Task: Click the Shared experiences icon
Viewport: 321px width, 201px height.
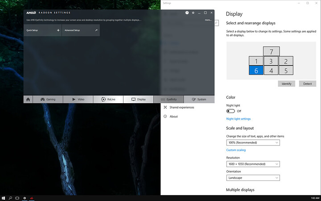Action: (165, 107)
